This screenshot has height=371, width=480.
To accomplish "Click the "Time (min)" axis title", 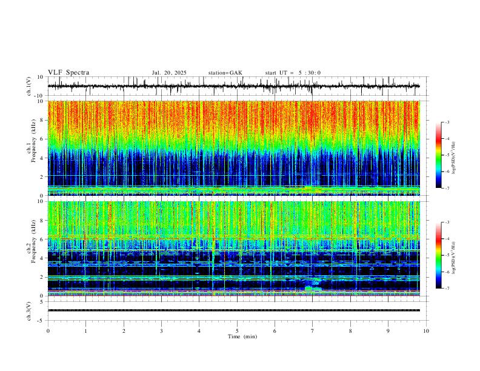I will (242, 336).
